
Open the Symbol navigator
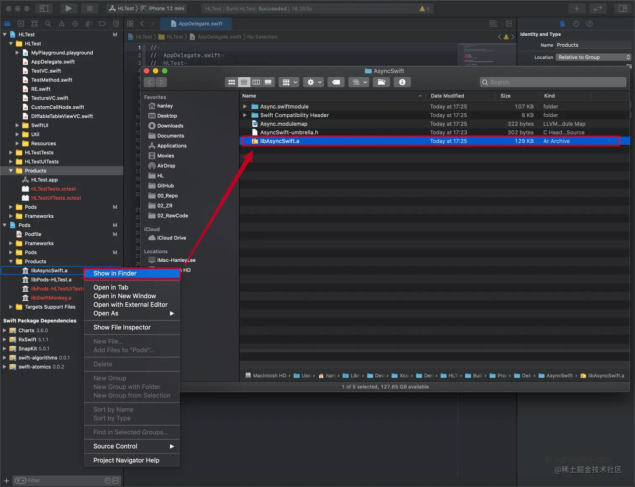tap(34, 24)
